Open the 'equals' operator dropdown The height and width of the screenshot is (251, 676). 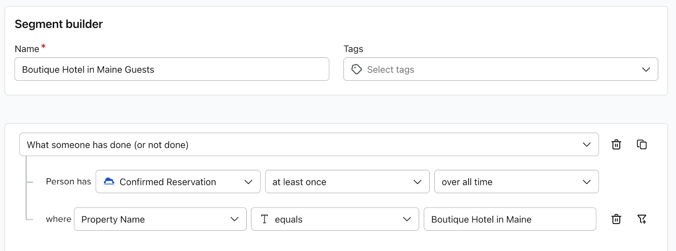pyautogui.click(x=335, y=219)
